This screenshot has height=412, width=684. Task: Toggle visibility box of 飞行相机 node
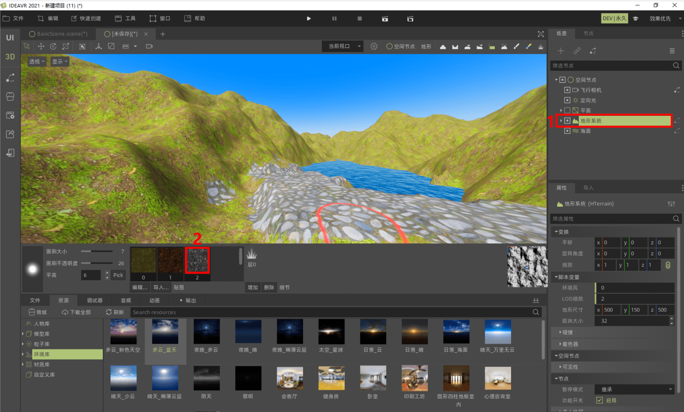(x=567, y=90)
